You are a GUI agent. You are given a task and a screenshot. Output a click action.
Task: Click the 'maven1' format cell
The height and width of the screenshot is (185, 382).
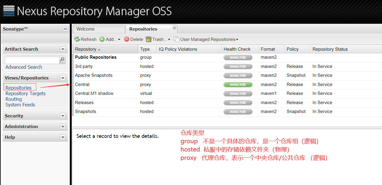(269, 93)
